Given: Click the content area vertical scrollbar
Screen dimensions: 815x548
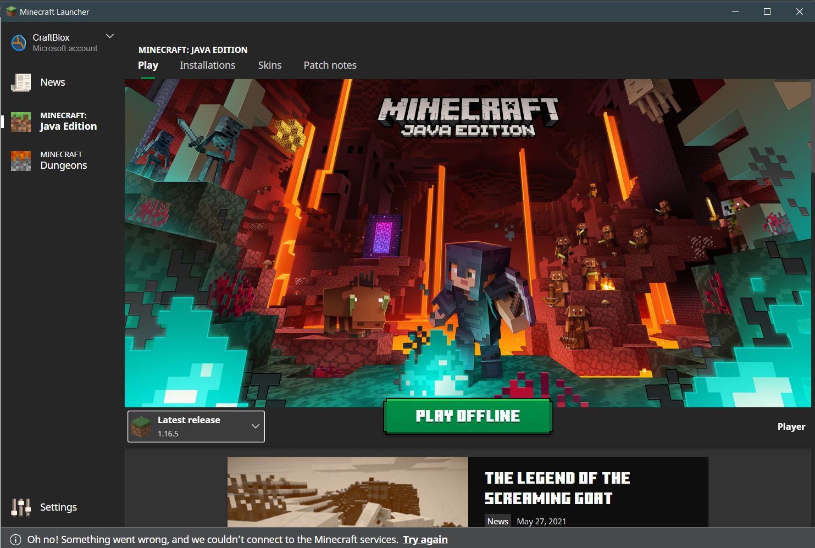Looking at the screenshot, I should point(813,126).
